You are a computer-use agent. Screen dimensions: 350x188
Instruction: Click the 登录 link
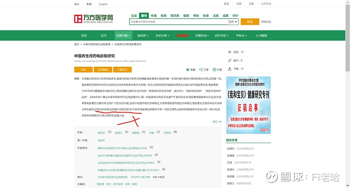[x=227, y=4]
